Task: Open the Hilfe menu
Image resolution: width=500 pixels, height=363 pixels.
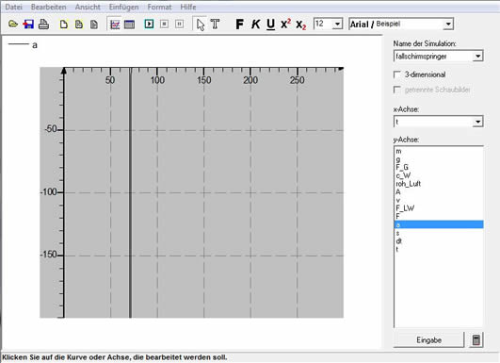Action: (x=188, y=7)
